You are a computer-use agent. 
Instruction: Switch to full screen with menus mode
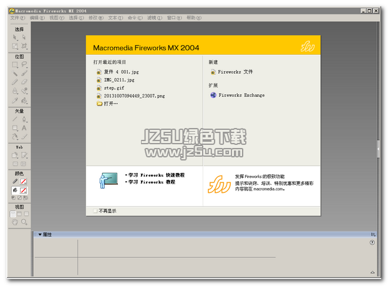[x=19, y=214]
